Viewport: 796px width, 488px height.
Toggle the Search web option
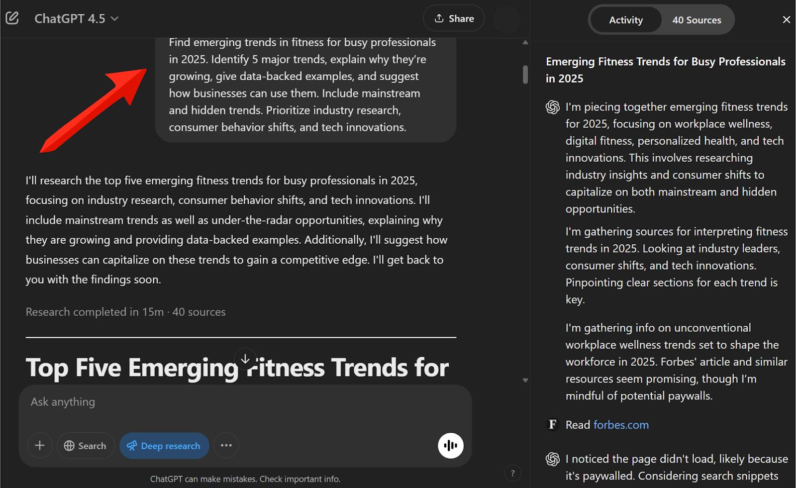click(86, 445)
